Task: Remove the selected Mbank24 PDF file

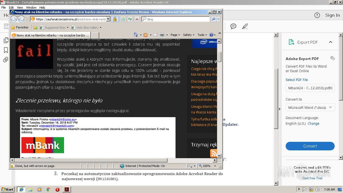Action: [331, 88]
